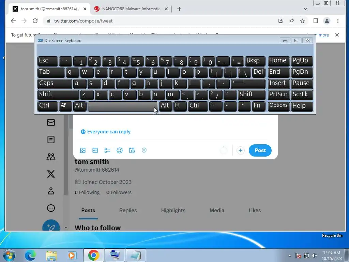Open Profile icon in sidebar
The width and height of the screenshot is (349, 262).
tap(51, 191)
